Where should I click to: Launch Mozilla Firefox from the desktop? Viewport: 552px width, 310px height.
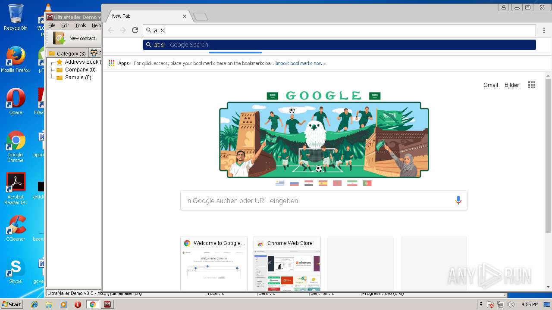click(16, 59)
